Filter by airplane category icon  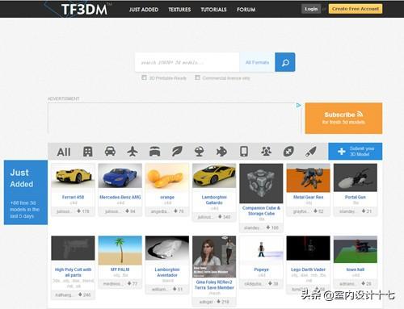133,152
